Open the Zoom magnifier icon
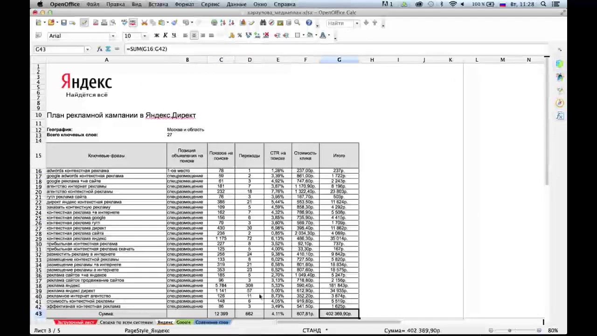 (x=297, y=22)
